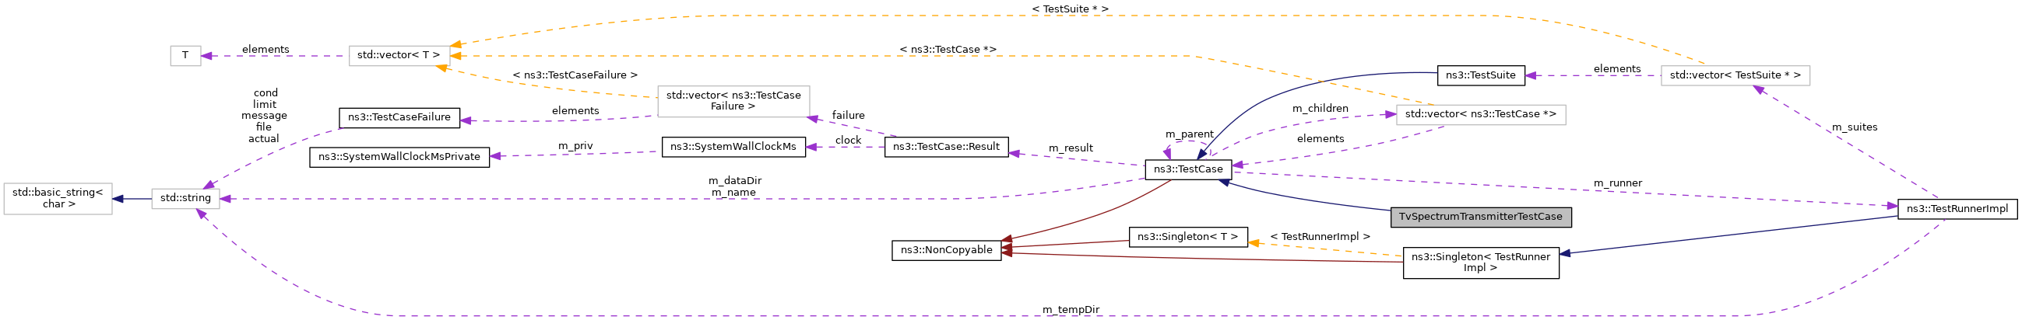Click the template parameter T node
Screen dimensions: 2022x320
coord(185,56)
